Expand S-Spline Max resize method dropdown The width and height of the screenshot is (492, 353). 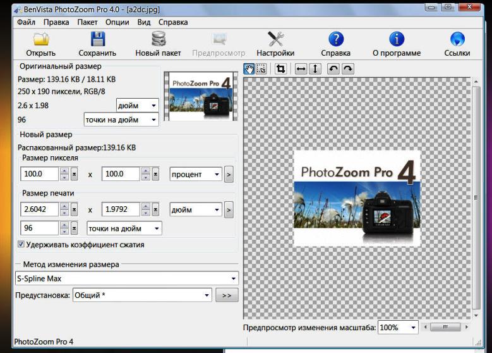click(234, 278)
